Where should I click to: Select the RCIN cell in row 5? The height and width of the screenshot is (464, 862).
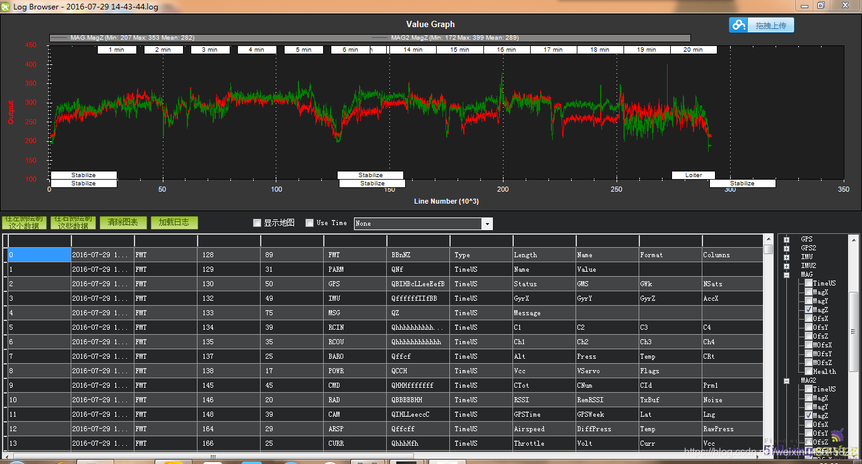pyautogui.click(x=355, y=327)
